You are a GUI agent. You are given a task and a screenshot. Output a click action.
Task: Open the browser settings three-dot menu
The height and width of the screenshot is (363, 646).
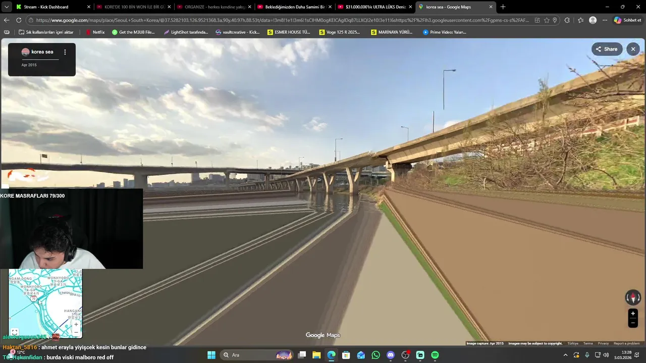(605, 20)
